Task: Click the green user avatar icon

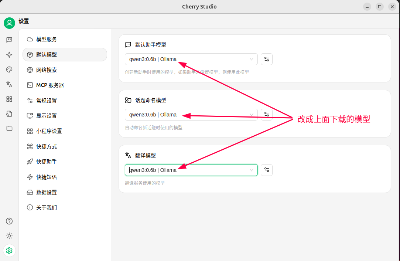Action: coord(10,23)
